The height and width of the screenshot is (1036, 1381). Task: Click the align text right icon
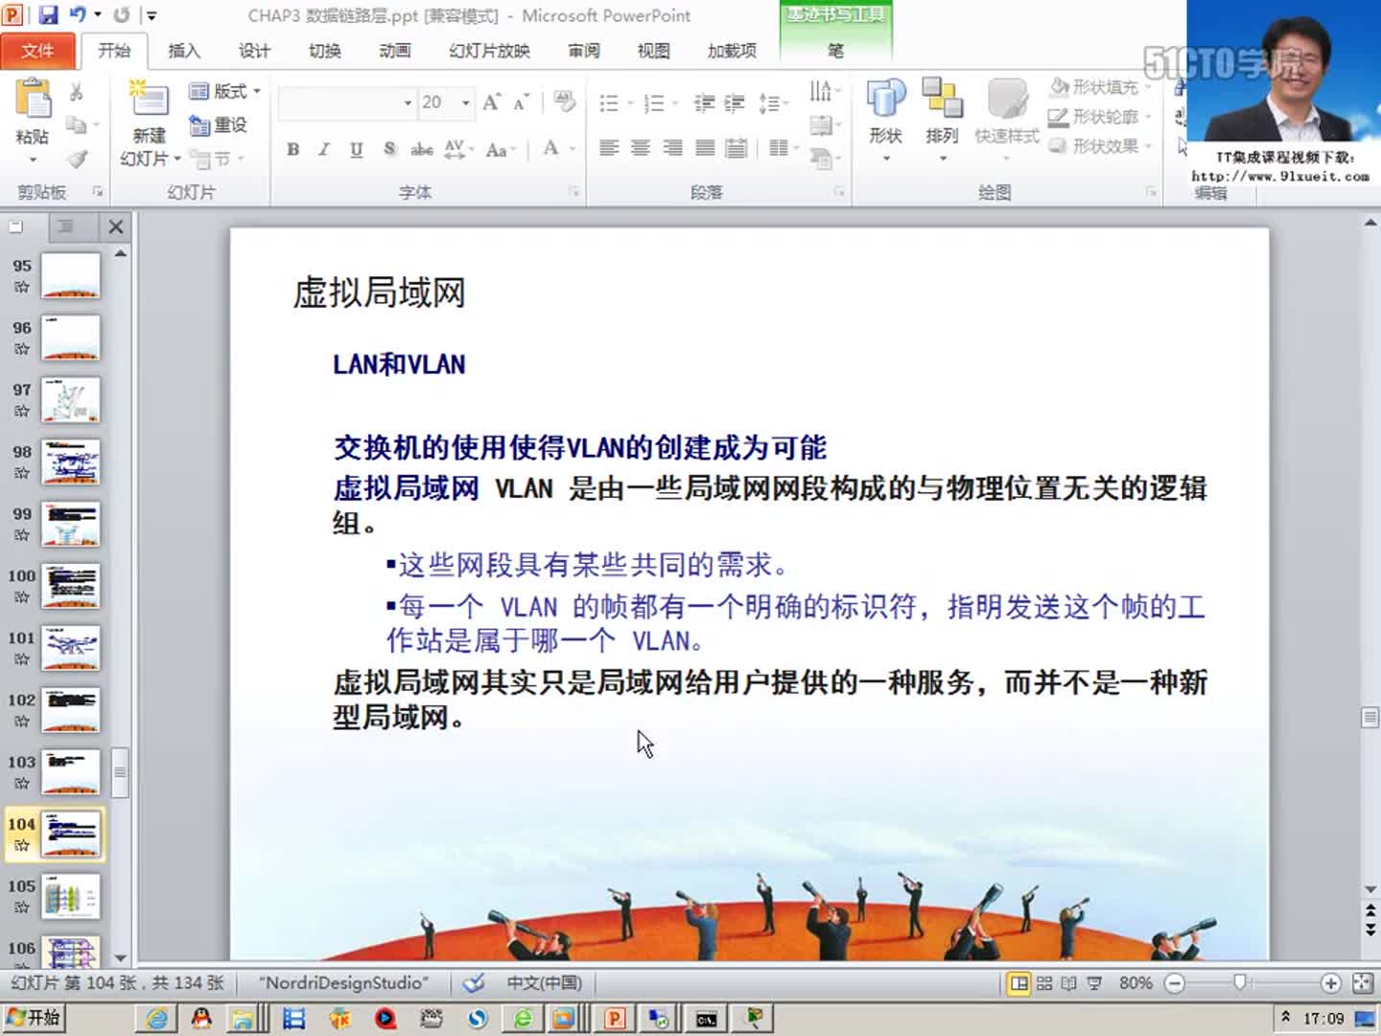tap(673, 148)
